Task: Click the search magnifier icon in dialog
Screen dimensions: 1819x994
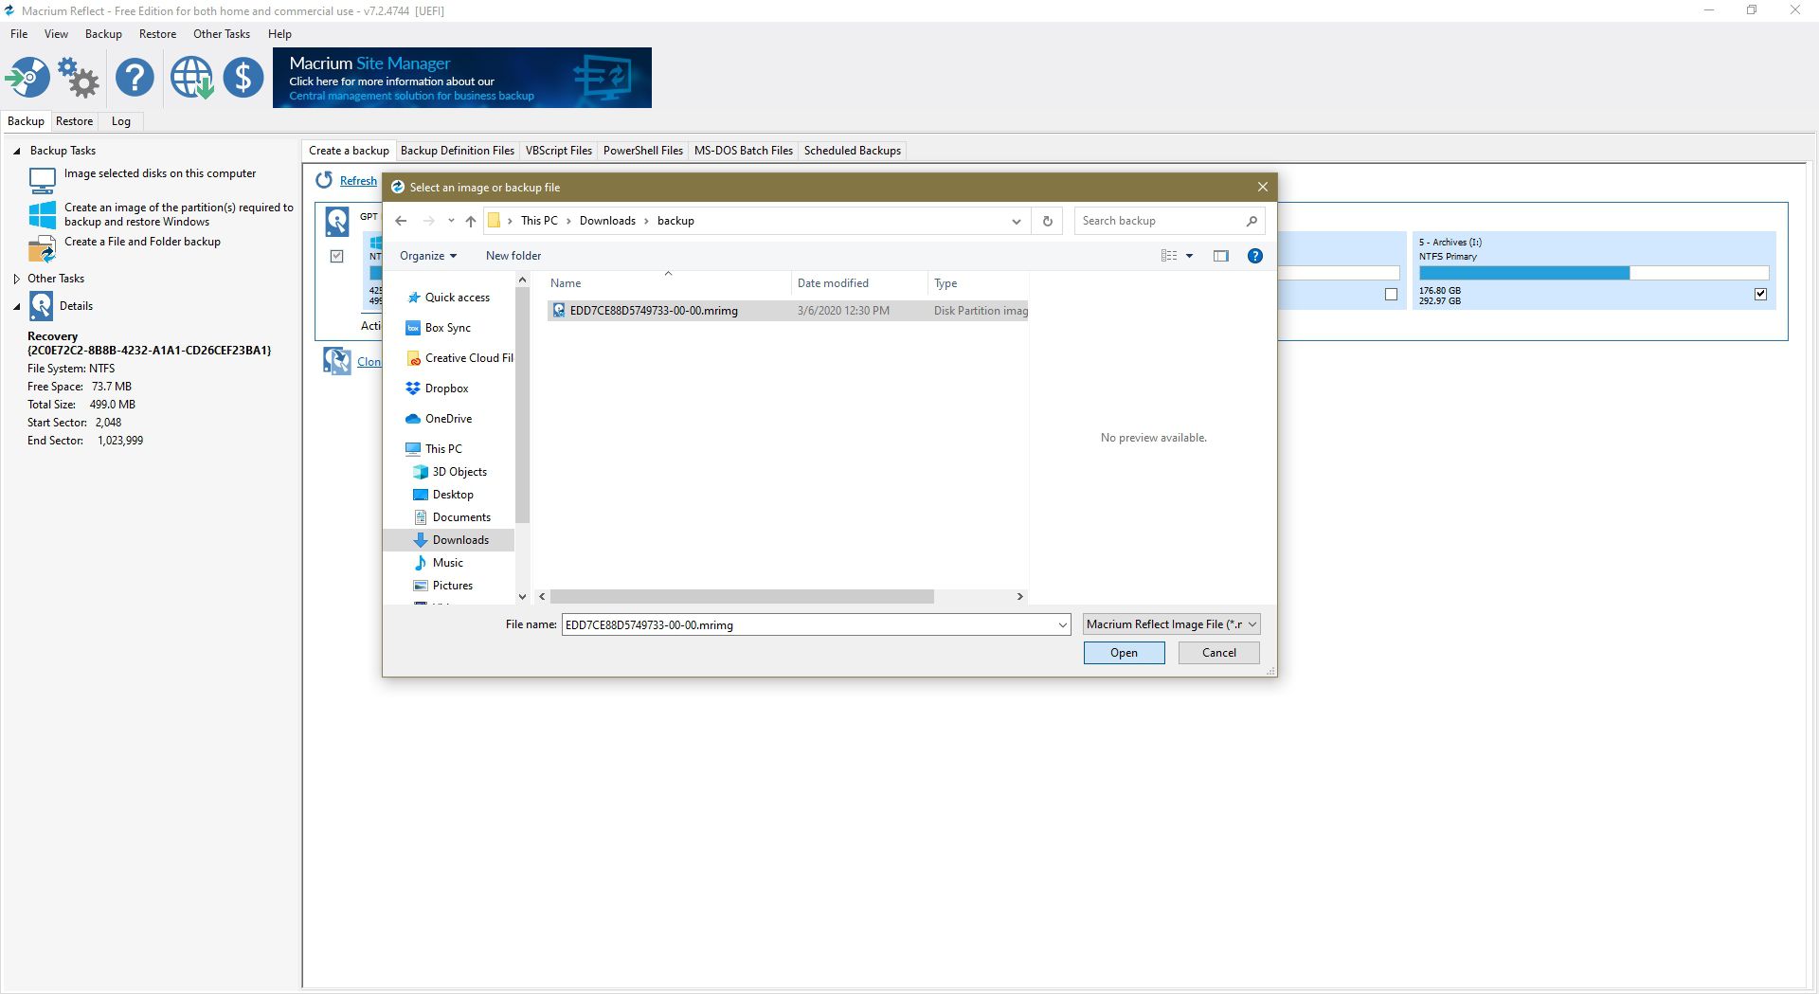Action: (1252, 221)
